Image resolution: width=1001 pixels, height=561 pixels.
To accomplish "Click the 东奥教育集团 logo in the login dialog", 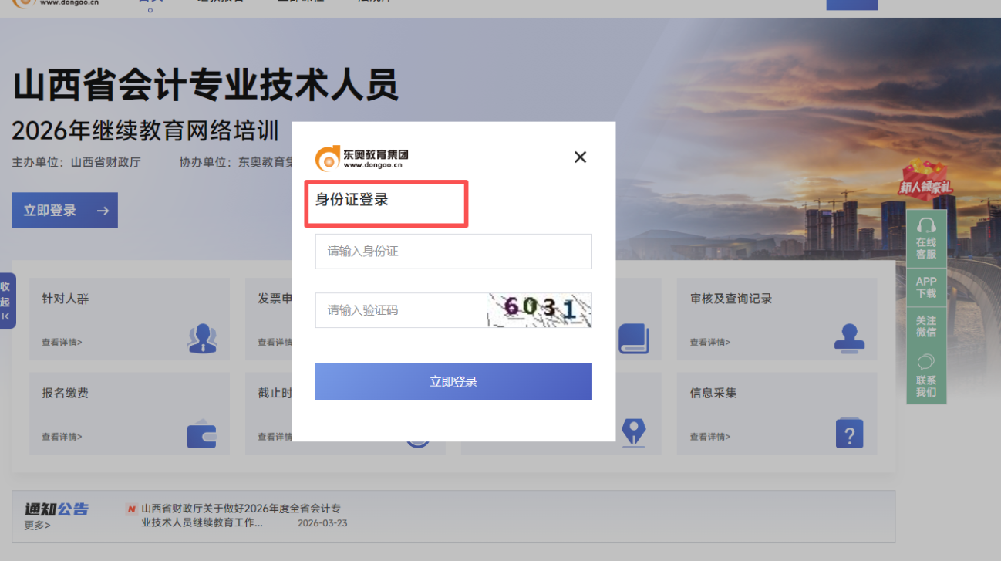I will click(x=361, y=157).
